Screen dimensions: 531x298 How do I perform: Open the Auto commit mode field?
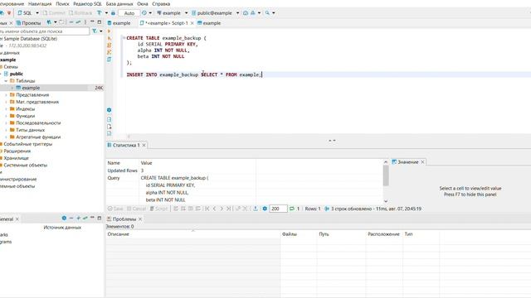(129, 13)
